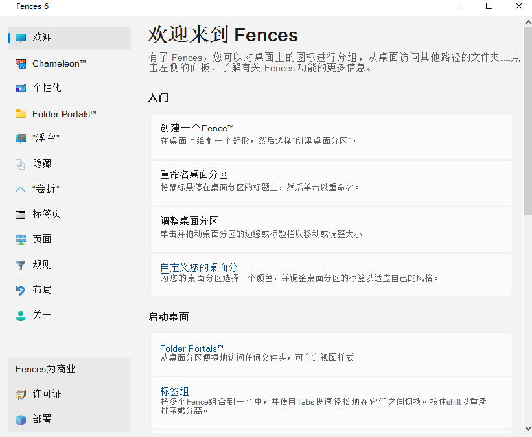Click the 部署 cube icon
Viewport: 532px width, 437px height.
(21, 420)
